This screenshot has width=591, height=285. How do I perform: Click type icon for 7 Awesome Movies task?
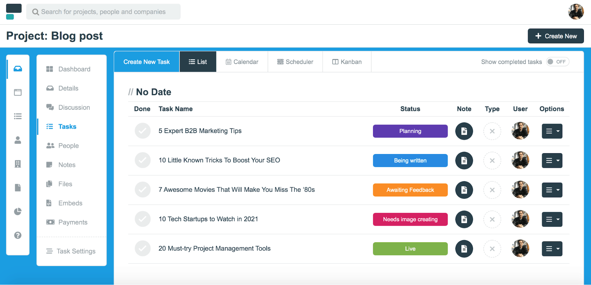492,190
